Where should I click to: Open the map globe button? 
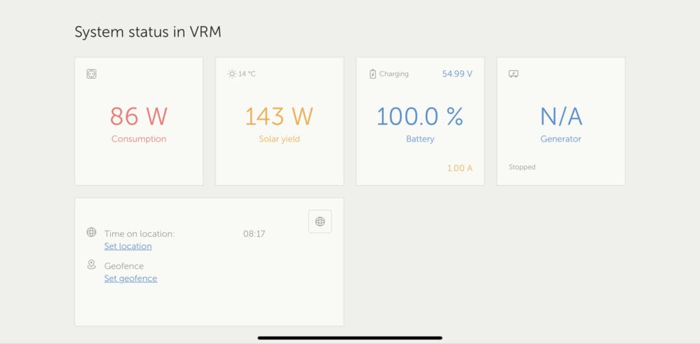coord(320,222)
